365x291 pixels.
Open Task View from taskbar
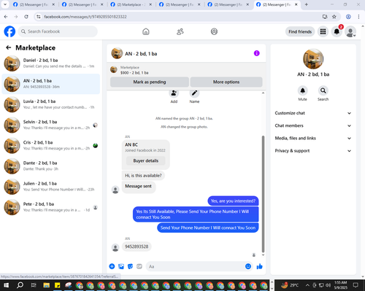coord(34,285)
